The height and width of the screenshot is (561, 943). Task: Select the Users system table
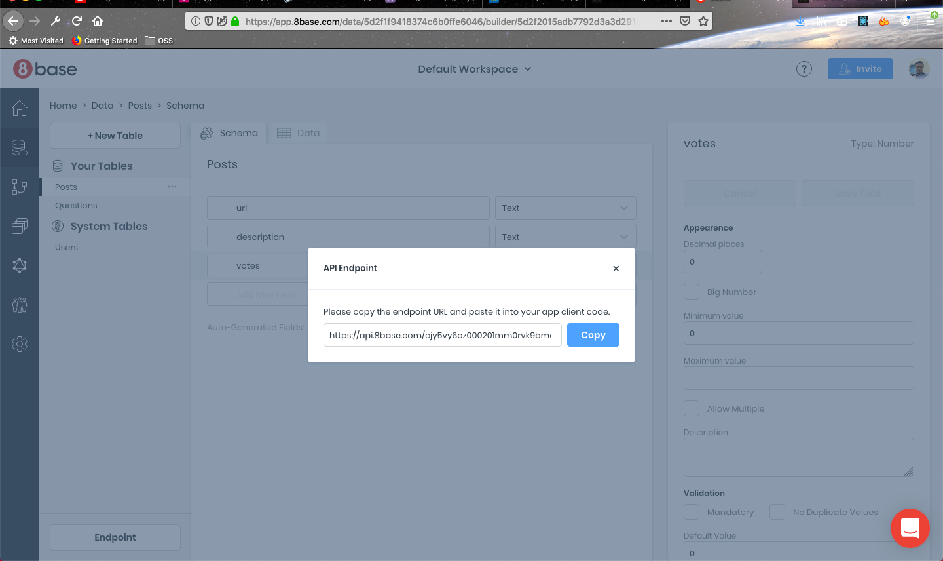point(66,247)
